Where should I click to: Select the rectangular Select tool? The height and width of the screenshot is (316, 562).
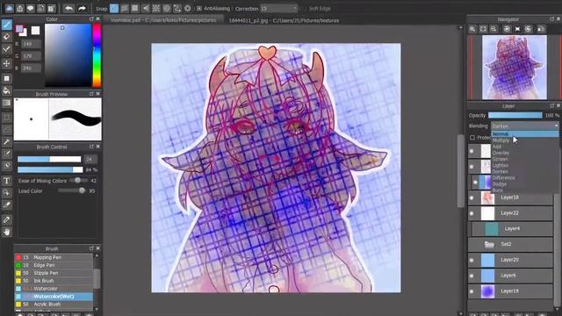tap(6, 117)
